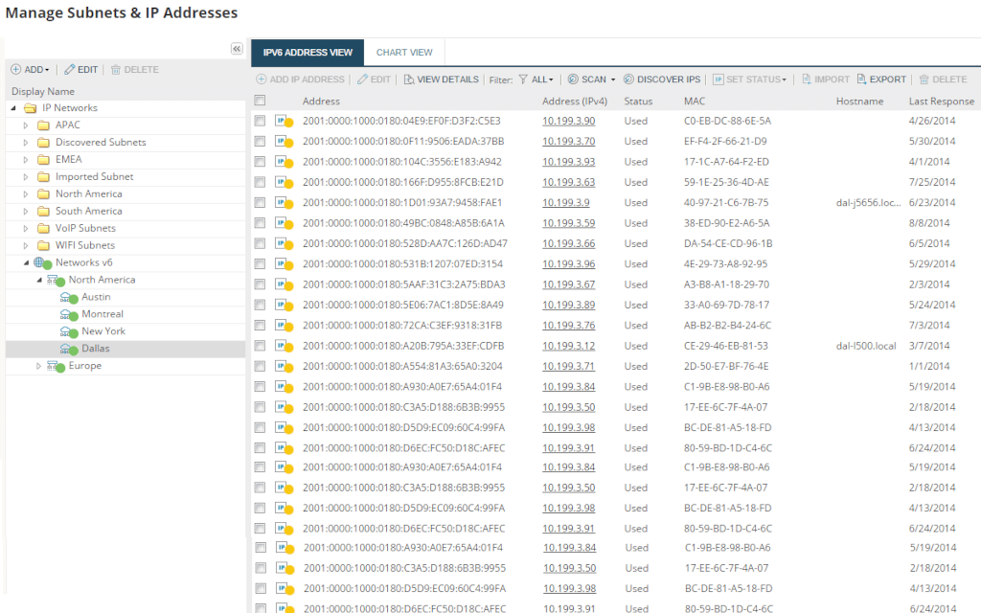Expand the North America folder under IP Networks

(x=25, y=193)
